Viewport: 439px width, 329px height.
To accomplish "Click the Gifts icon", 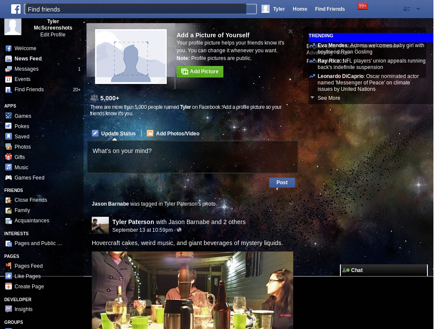I will (9, 157).
